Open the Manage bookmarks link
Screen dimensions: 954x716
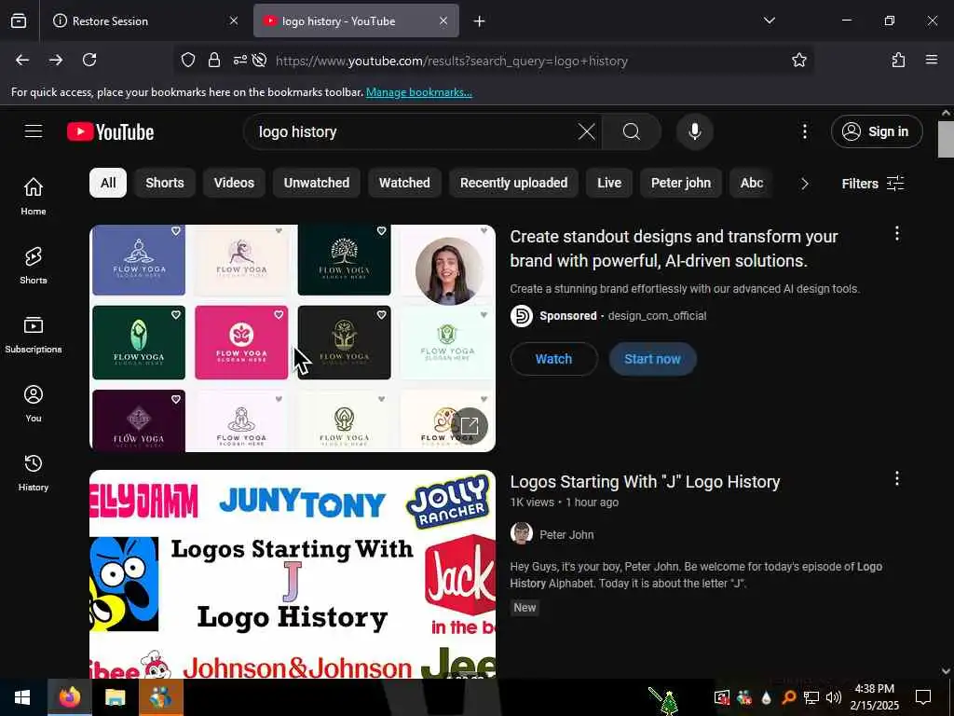pyautogui.click(x=418, y=92)
